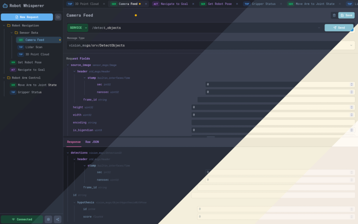Expand the Robot Arm Control folder chevron
Image resolution: width=358 pixels, height=224 pixels.
[x=4, y=78]
